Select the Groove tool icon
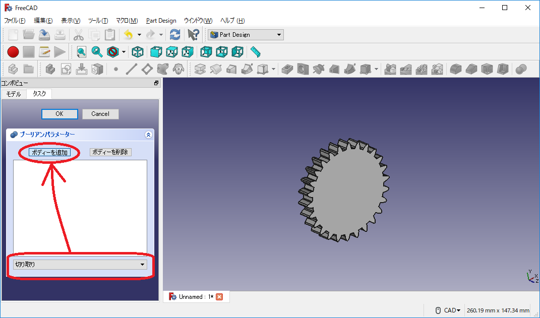Image resolution: width=540 pixels, height=318 pixels. [319, 69]
